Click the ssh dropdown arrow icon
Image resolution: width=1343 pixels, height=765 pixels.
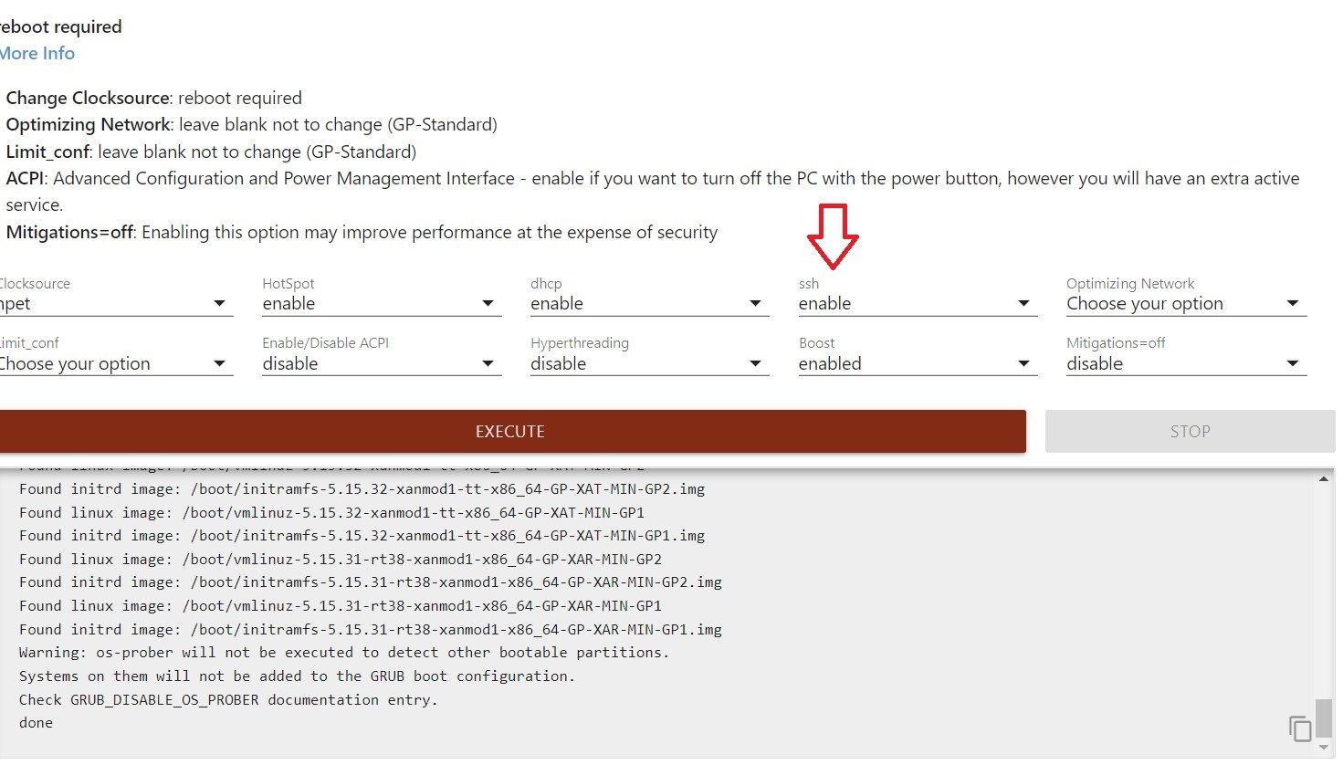coord(1023,304)
